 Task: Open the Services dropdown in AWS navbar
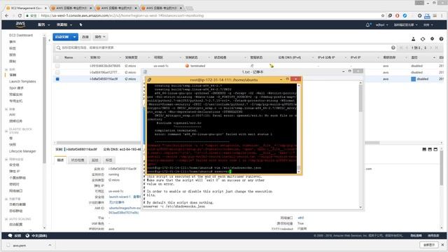point(43,25)
